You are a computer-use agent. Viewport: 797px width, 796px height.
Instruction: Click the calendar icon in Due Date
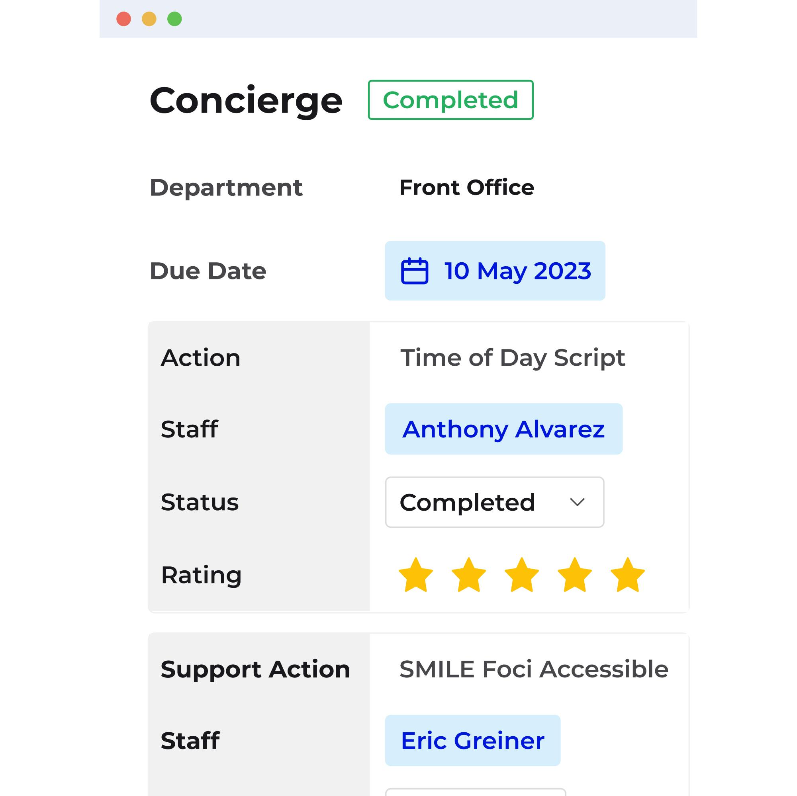click(414, 271)
